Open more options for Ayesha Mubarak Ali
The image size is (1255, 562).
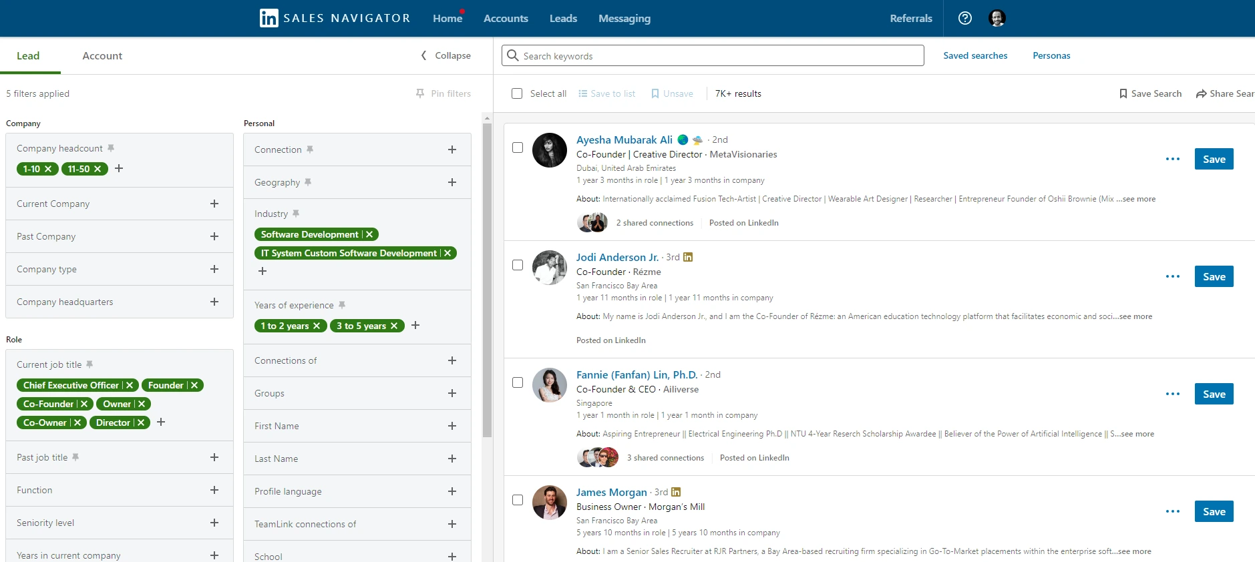point(1173,159)
